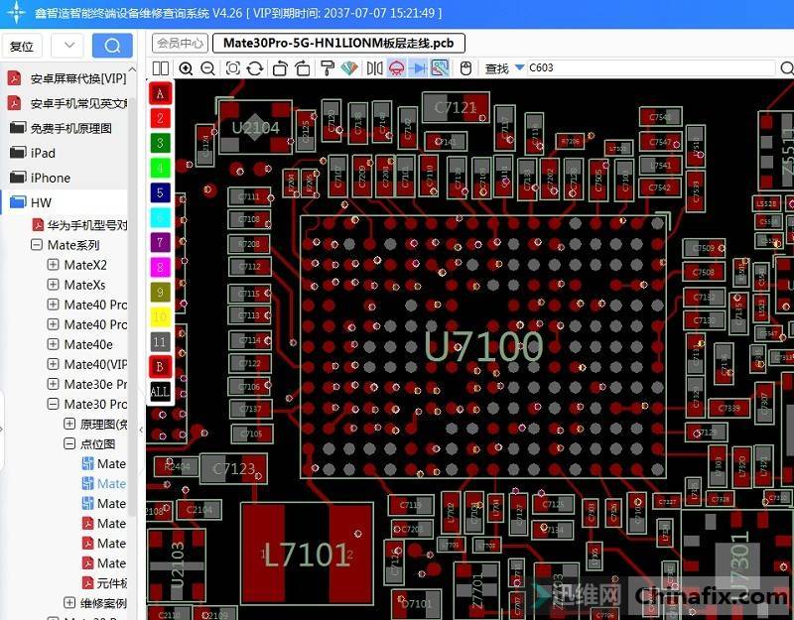Open the iPhone folder

tap(50, 178)
